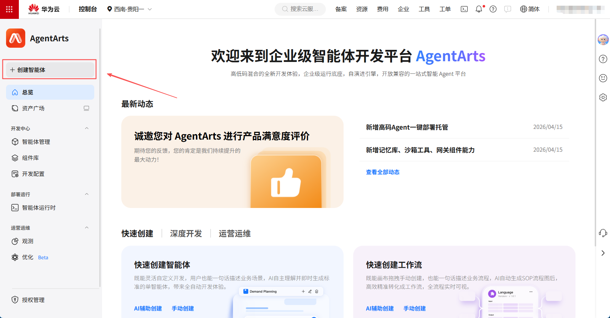Click the main page vertical scrollbar
This screenshot has width=610, height=318.
(x=595, y=132)
